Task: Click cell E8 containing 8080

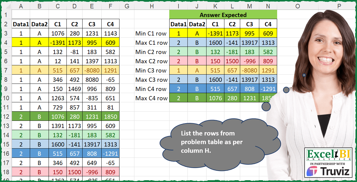Action: pyautogui.click(x=92, y=80)
